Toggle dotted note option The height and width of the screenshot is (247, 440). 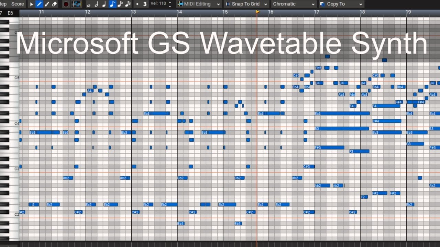pos(137,4)
